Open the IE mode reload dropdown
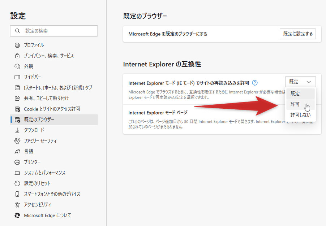 [300, 82]
